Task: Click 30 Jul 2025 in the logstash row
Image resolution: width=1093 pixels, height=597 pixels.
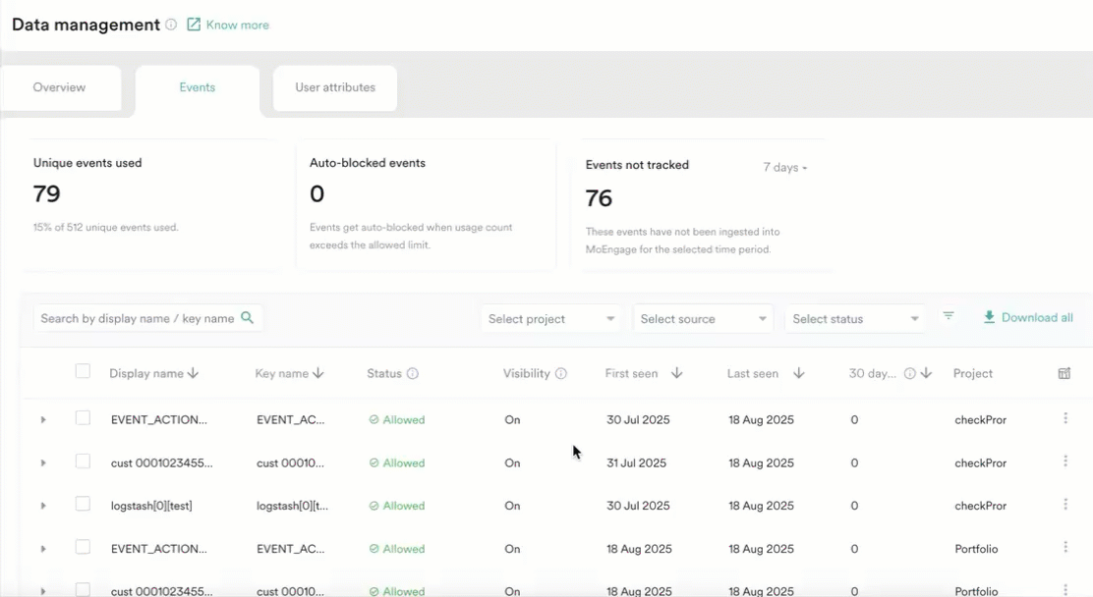Action: (x=638, y=506)
